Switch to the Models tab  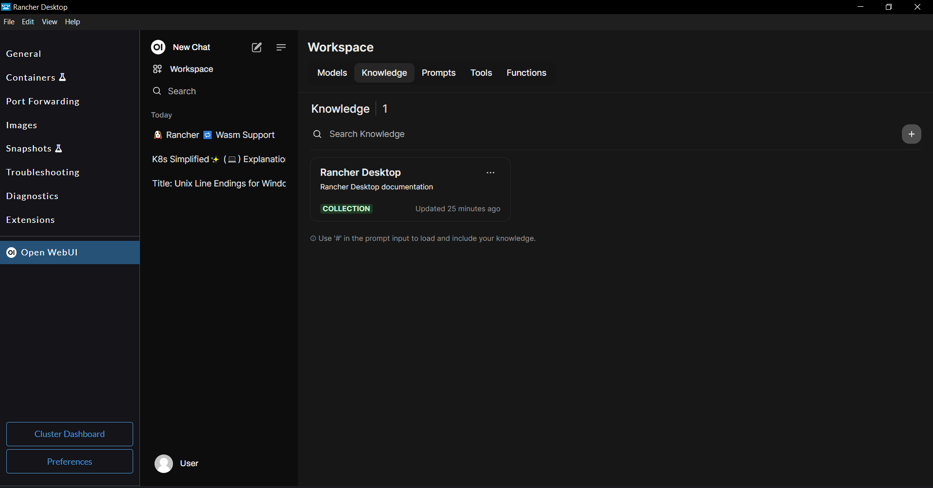tap(332, 73)
